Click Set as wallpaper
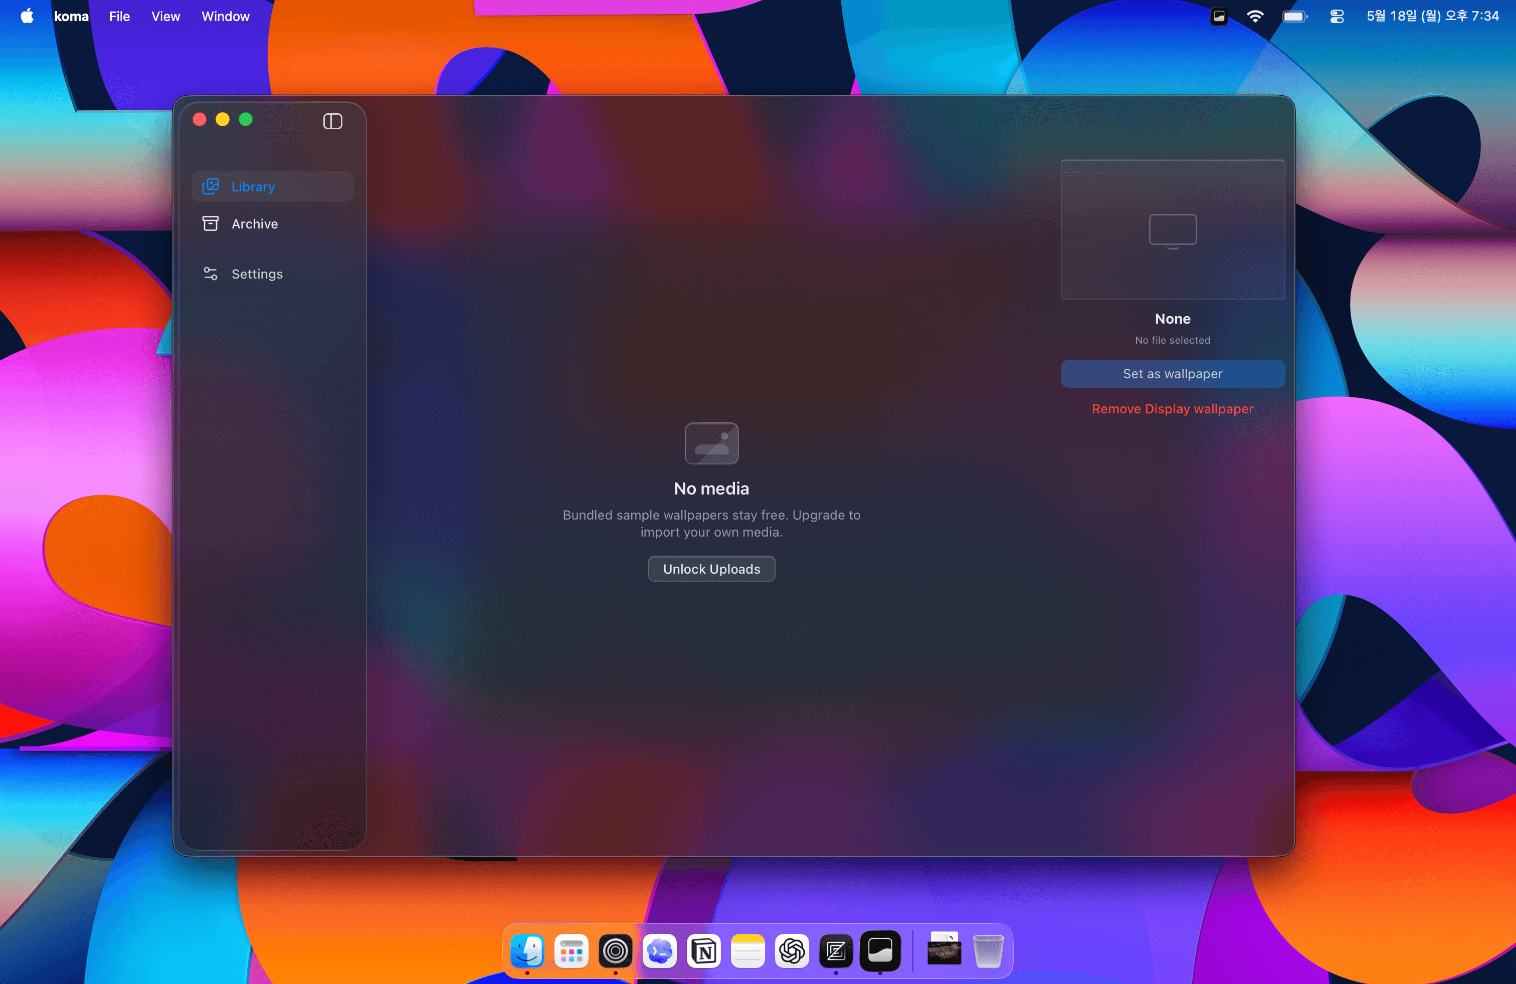Viewport: 1516px width, 984px height. point(1173,374)
